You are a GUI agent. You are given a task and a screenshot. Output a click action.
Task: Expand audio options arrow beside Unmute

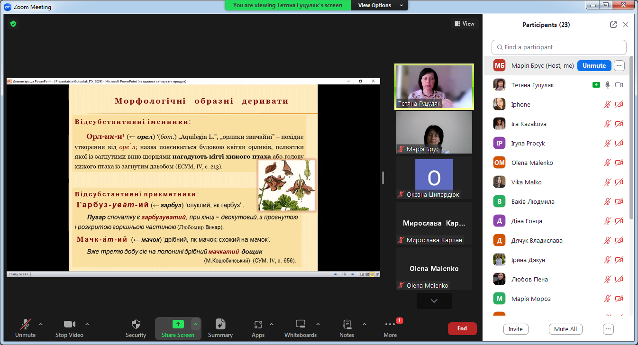(x=41, y=324)
